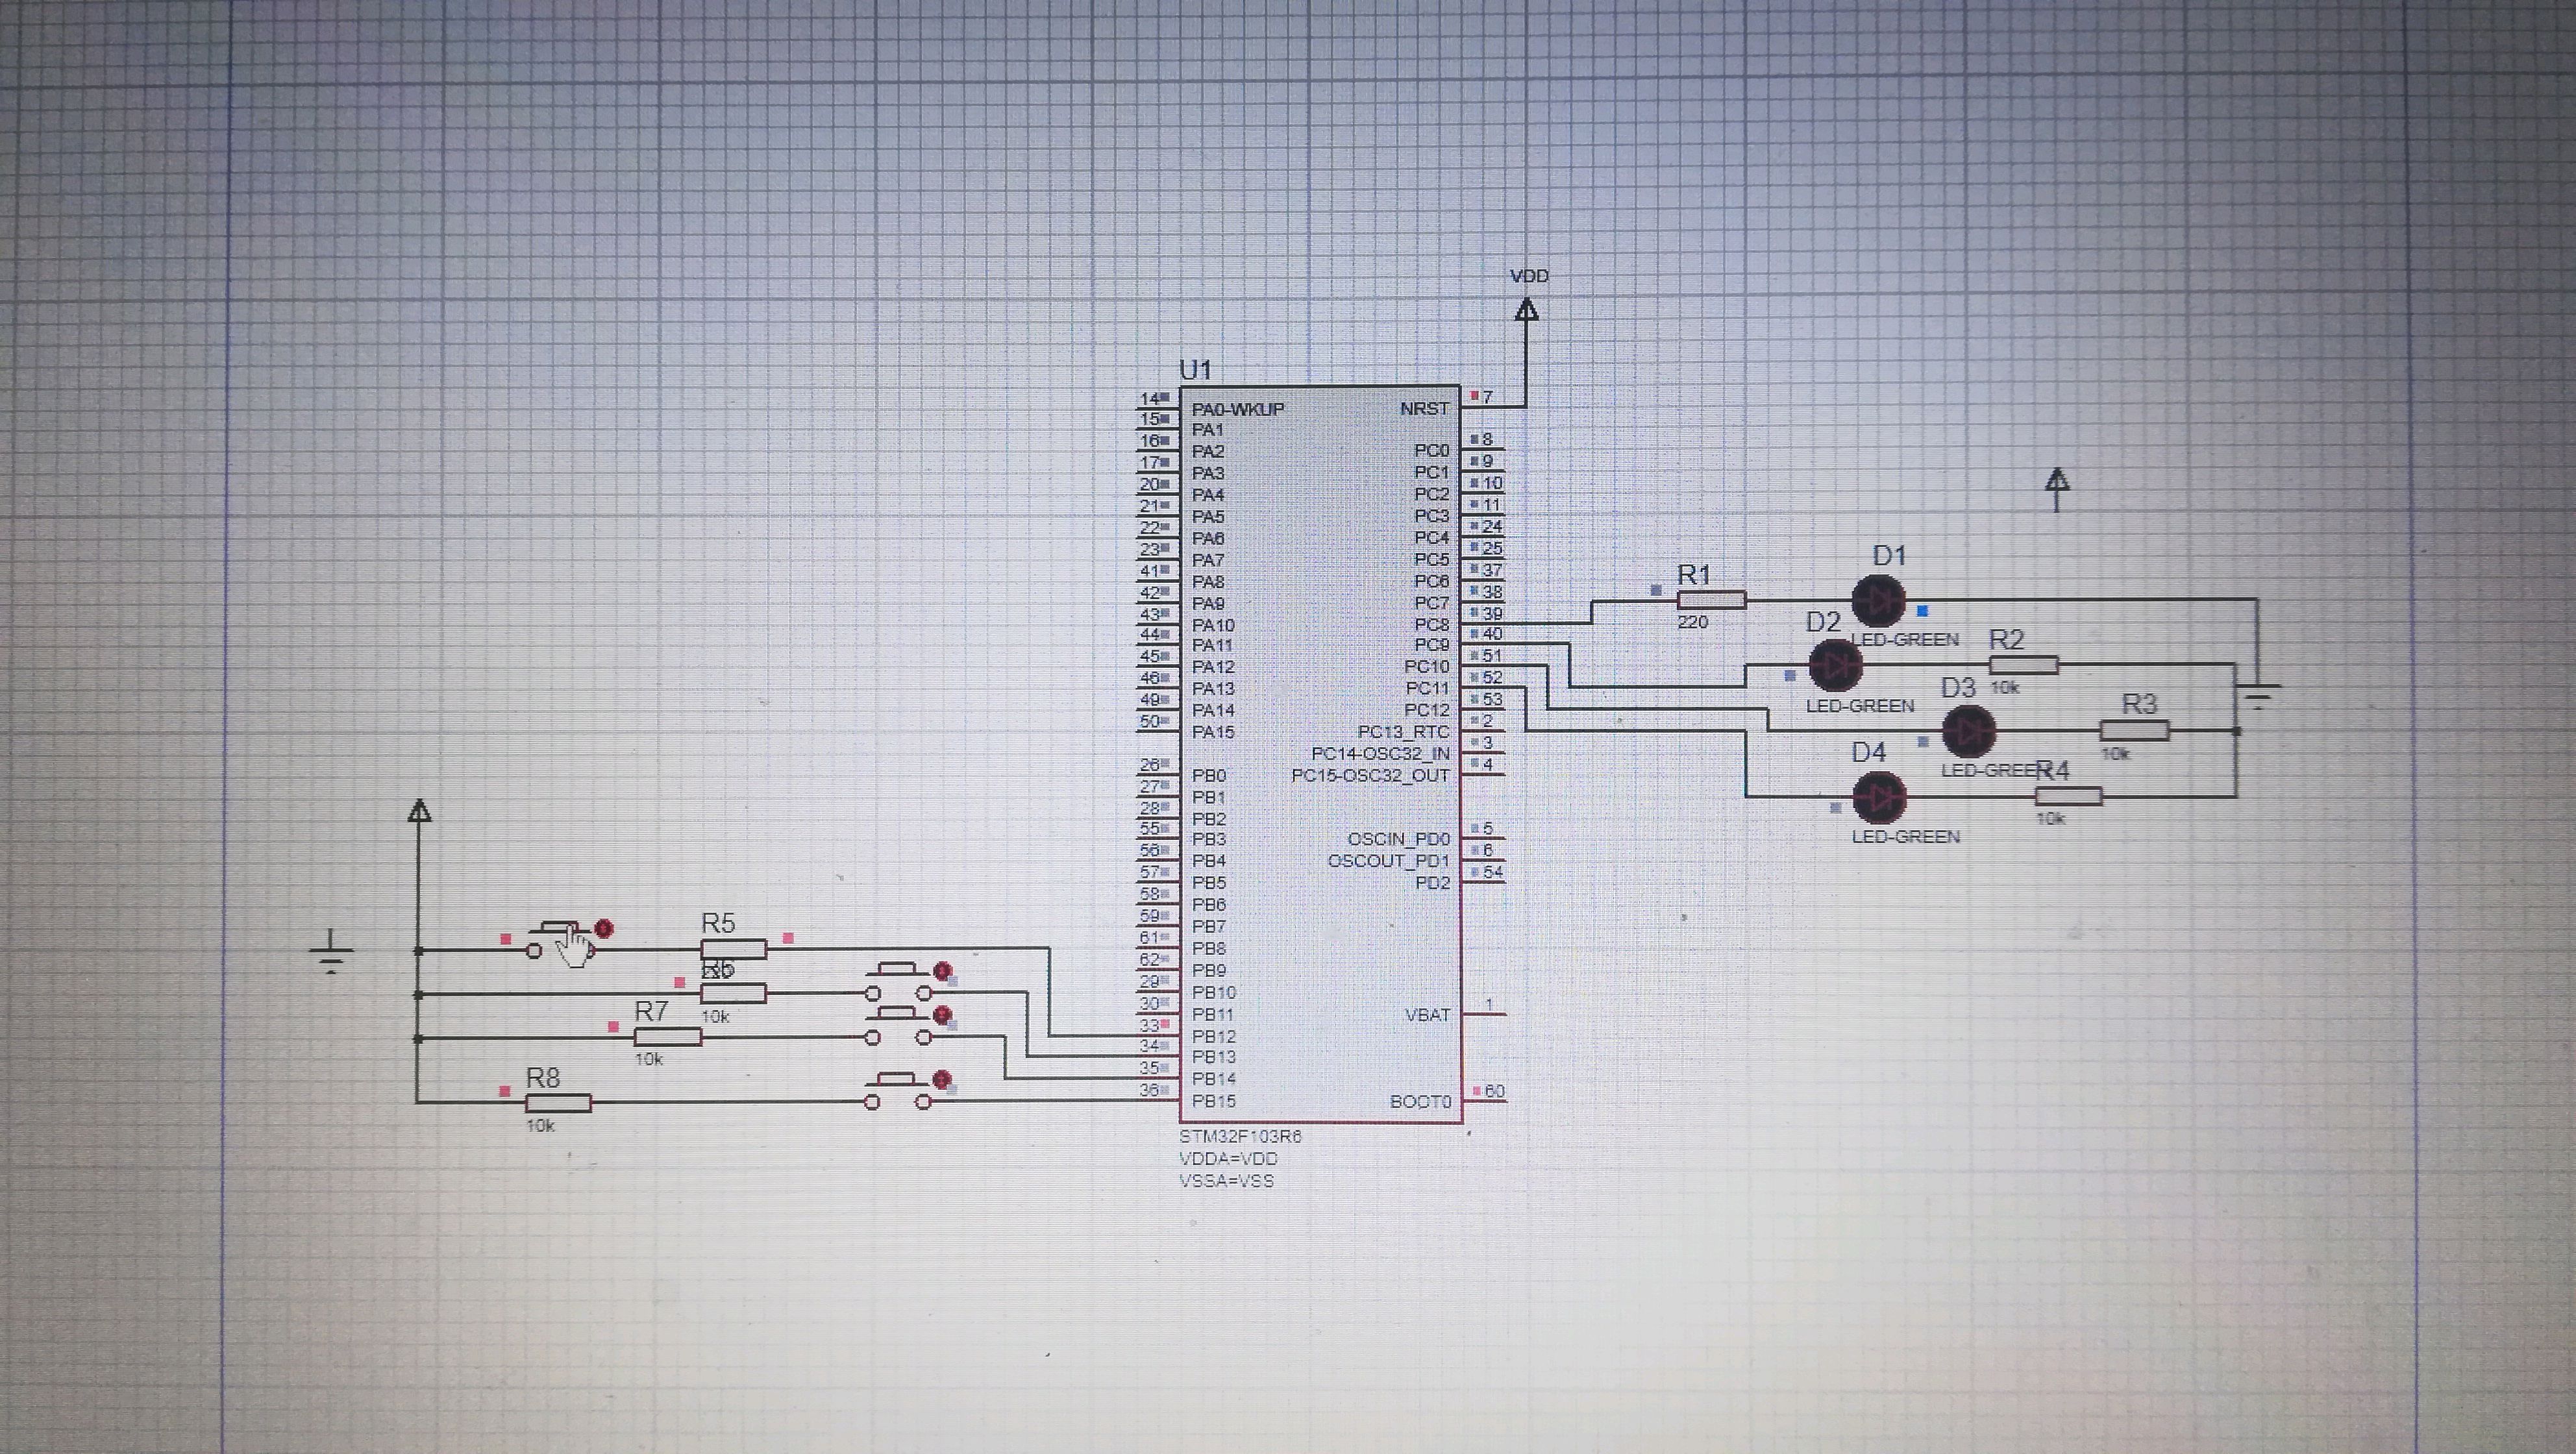Toggle latch dot on button left of R5
The width and height of the screenshot is (2576, 1454).
603,929
